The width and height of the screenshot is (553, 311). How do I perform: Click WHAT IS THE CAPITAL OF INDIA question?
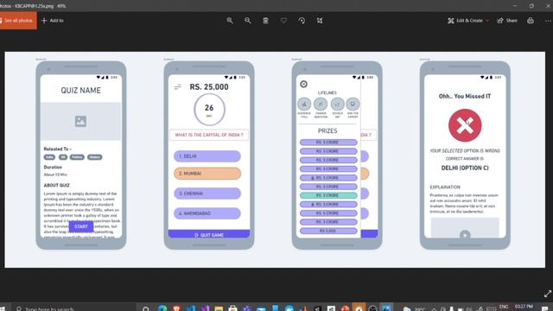[209, 135]
